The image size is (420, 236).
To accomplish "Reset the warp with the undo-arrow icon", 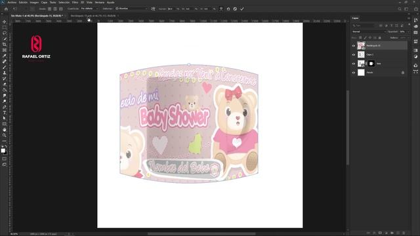I will click(228, 9).
